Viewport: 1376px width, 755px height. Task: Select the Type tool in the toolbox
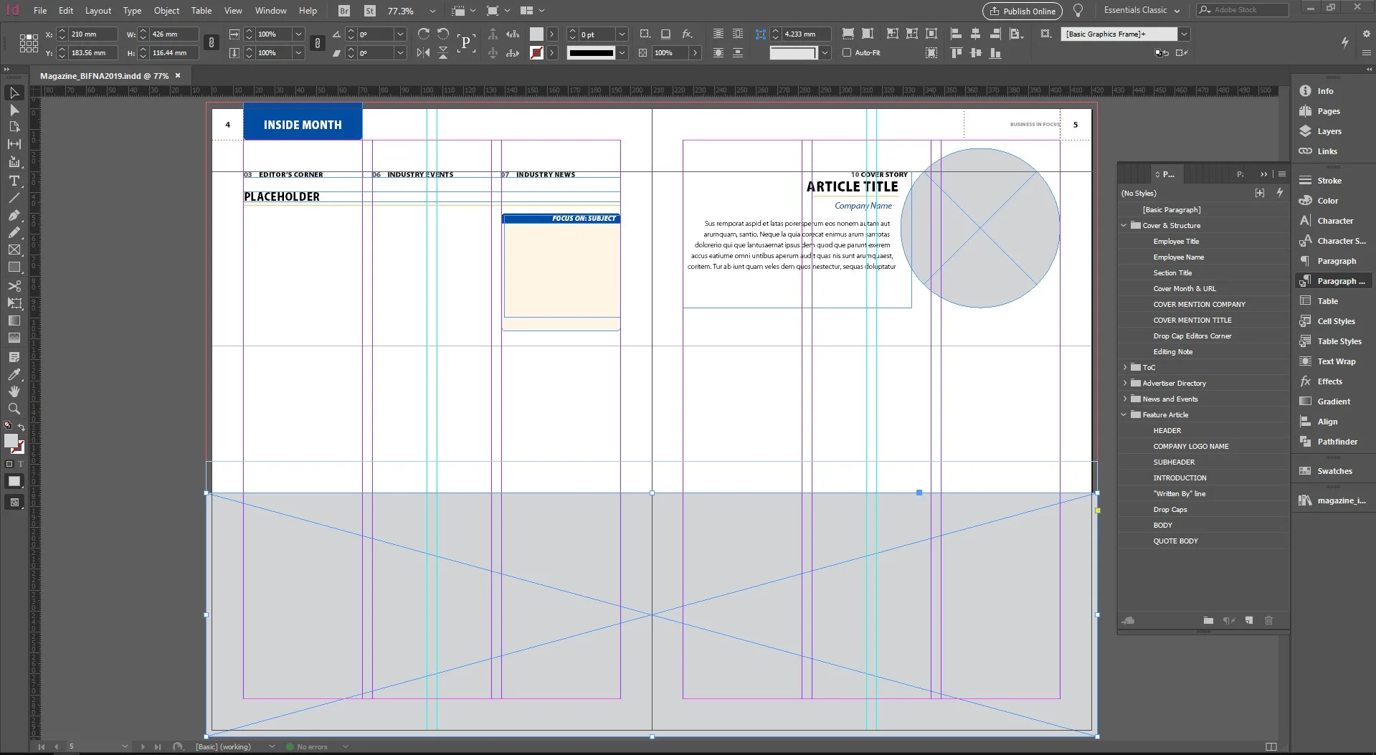(14, 181)
